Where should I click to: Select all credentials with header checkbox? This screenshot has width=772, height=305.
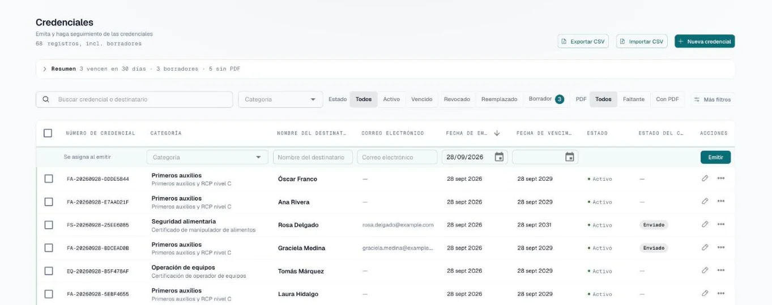pos(48,133)
